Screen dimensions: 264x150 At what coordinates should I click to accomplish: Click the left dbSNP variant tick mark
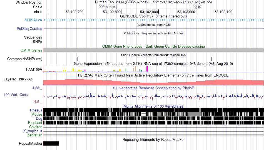click(78, 59)
